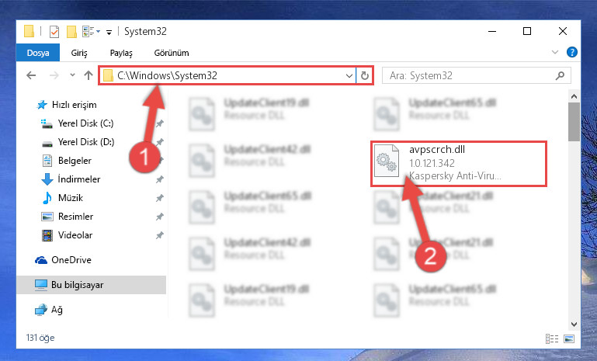Viewport: 597px width, 361px height.
Task: Refresh the System32 folder view
Action: [x=364, y=76]
